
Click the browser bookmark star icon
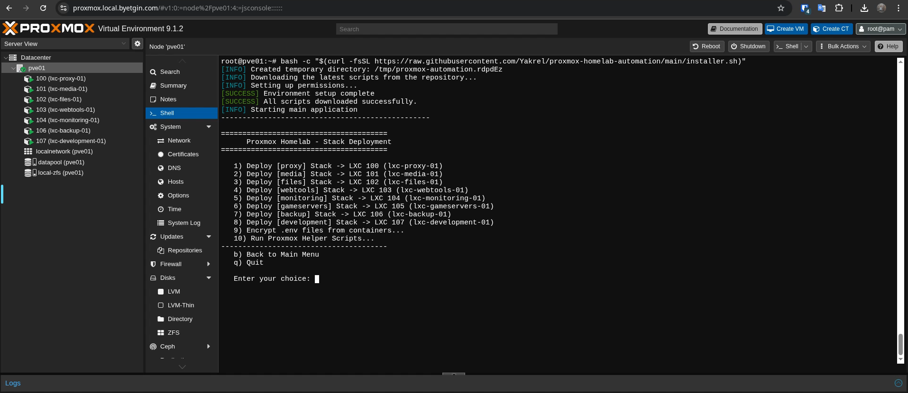780,8
